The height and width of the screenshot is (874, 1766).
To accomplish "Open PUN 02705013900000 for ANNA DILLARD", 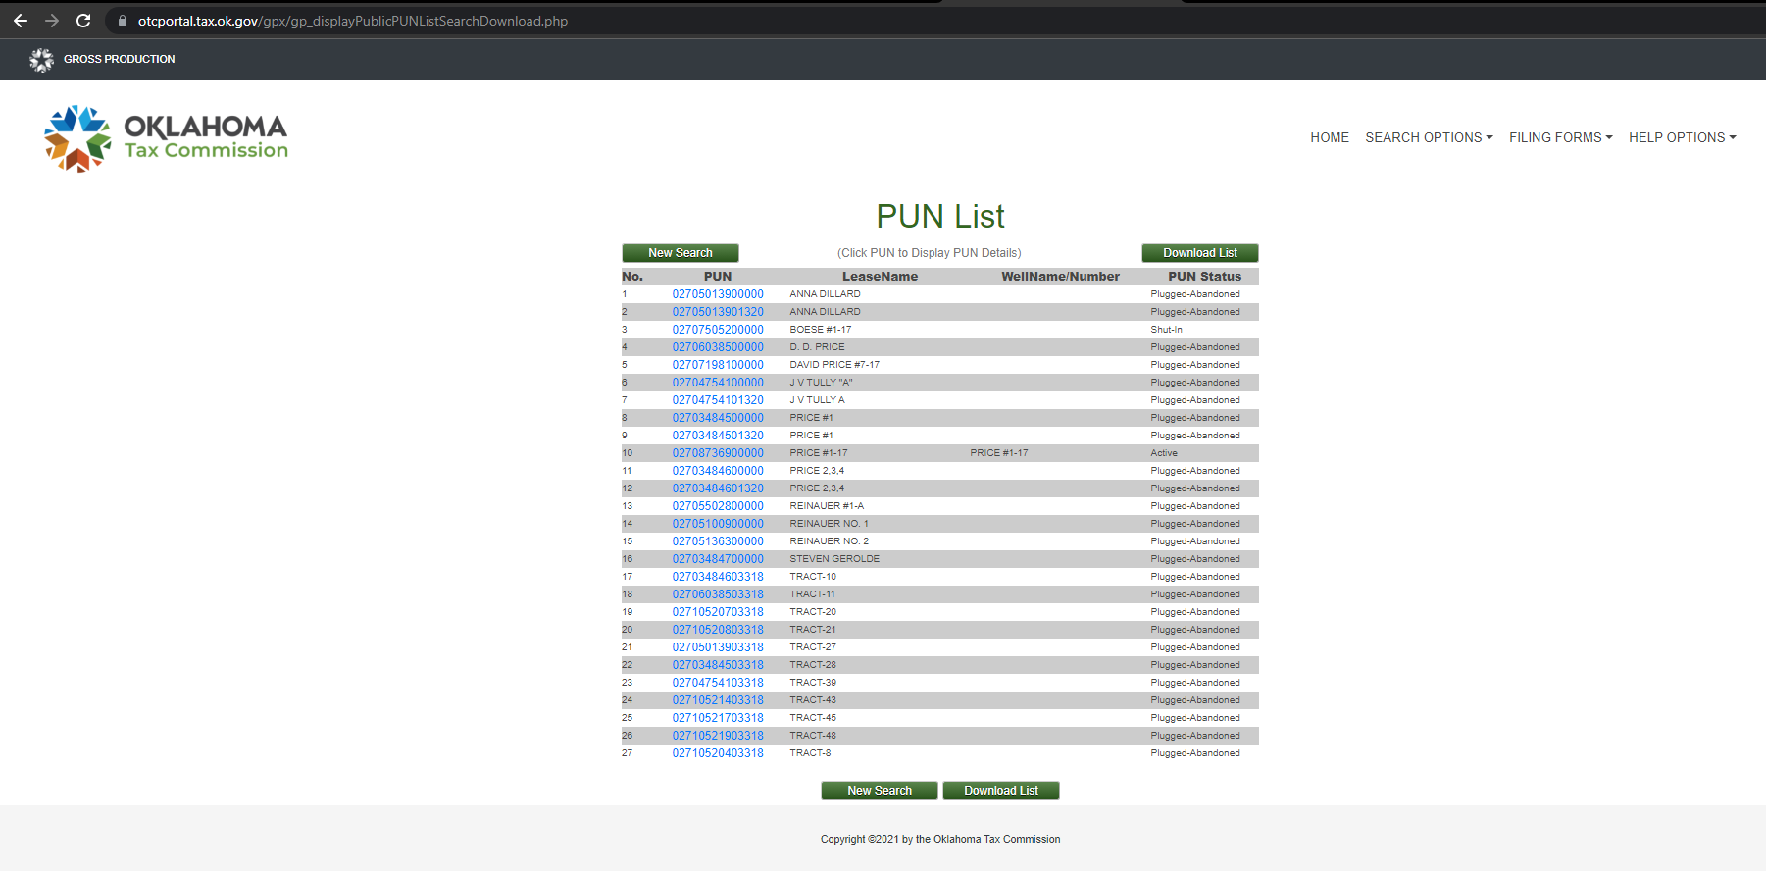I will click(x=718, y=294).
